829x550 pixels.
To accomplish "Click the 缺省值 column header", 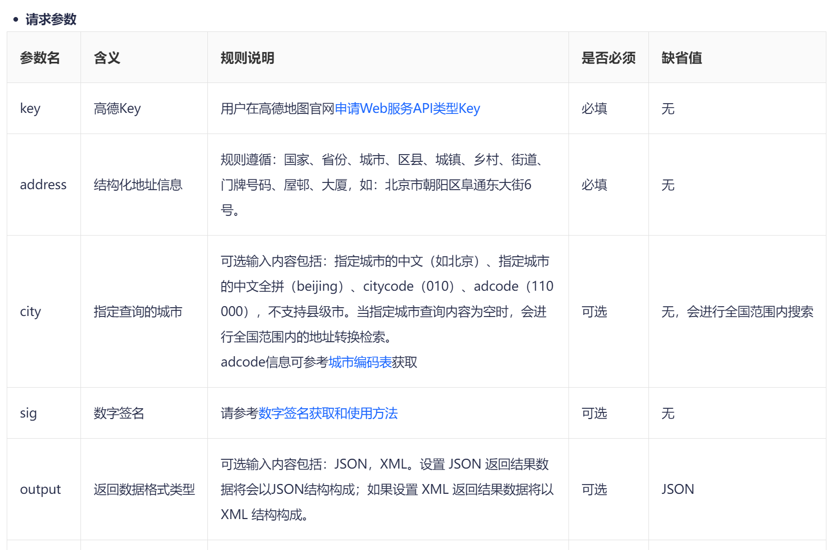I will pyautogui.click(x=681, y=58).
